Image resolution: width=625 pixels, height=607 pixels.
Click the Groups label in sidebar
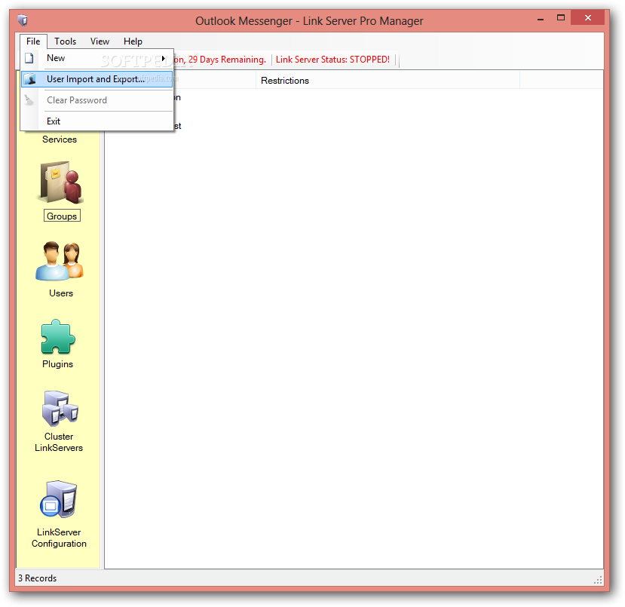pos(62,216)
